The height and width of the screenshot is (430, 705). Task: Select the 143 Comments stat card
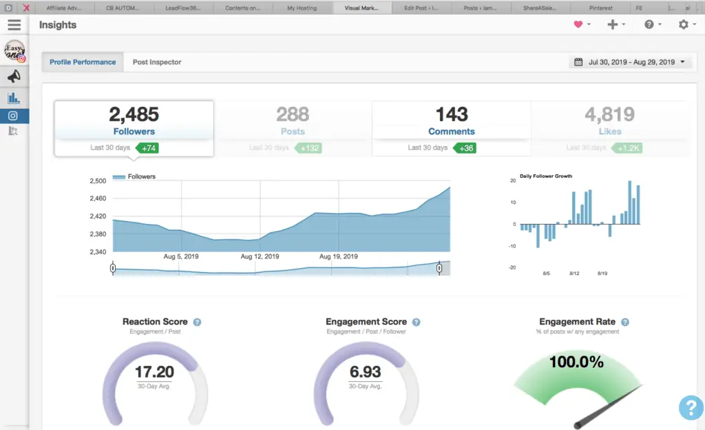(x=452, y=129)
